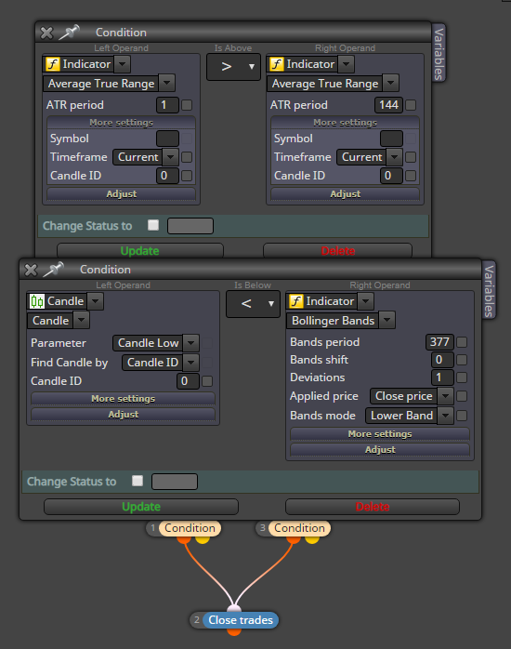Toggle checkbox next to Bands period 377

coord(462,342)
